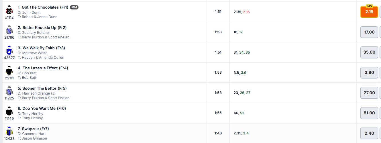Click Better Knuckle Up's jockey silks icon
Image resolution: width=381 pixels, height=143 pixels.
[9, 30]
